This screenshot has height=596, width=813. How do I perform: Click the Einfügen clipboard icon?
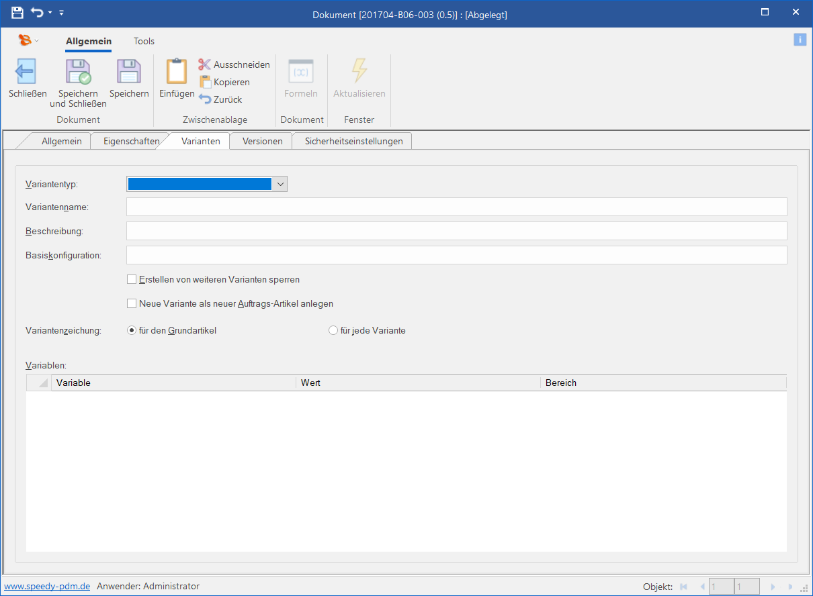point(177,71)
